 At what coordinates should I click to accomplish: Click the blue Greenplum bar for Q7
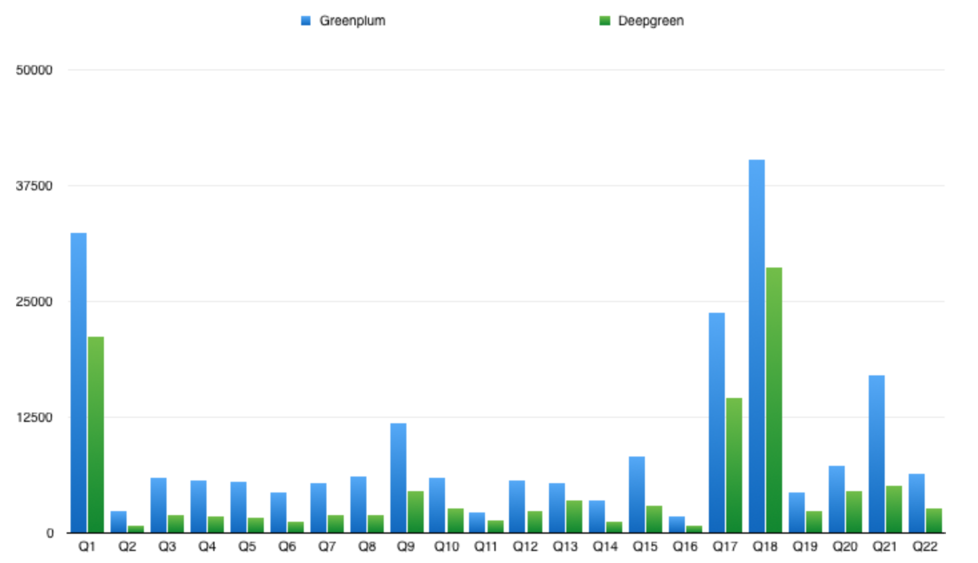coord(318,508)
